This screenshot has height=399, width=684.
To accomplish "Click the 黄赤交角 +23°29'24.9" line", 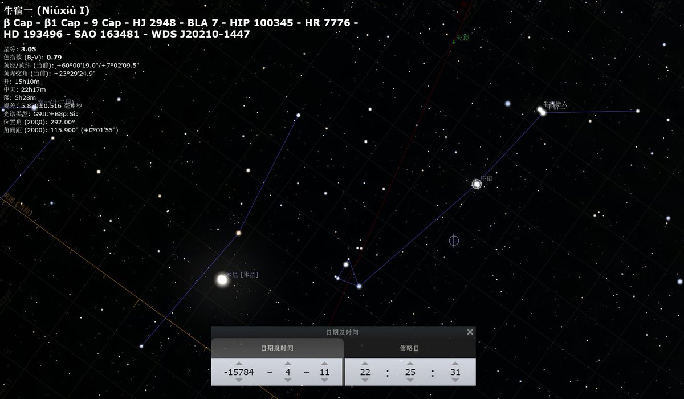I will (x=50, y=73).
